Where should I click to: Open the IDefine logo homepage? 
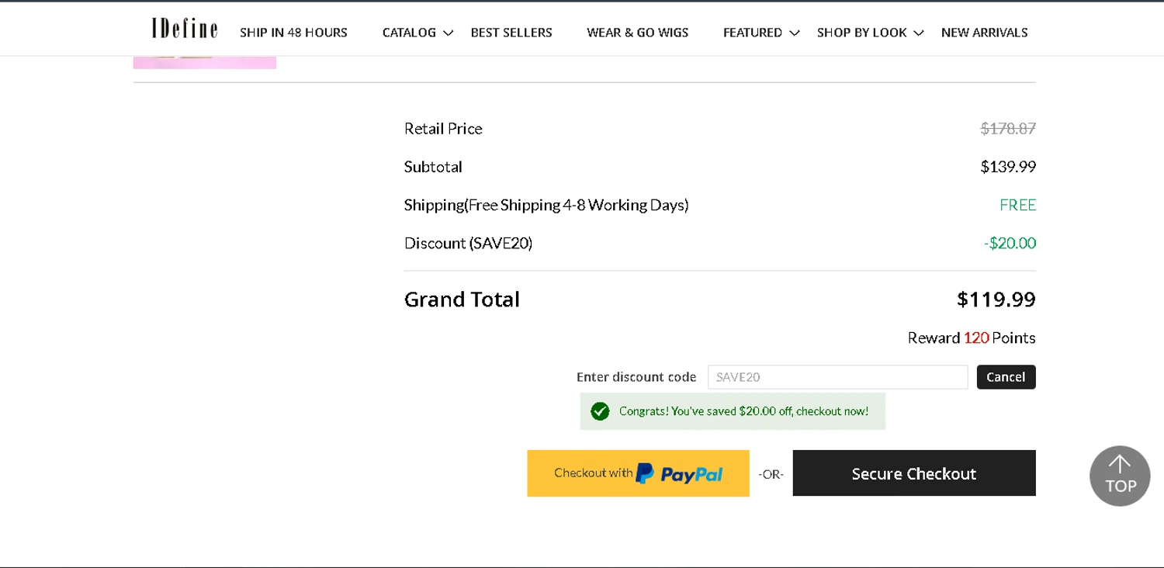point(185,29)
